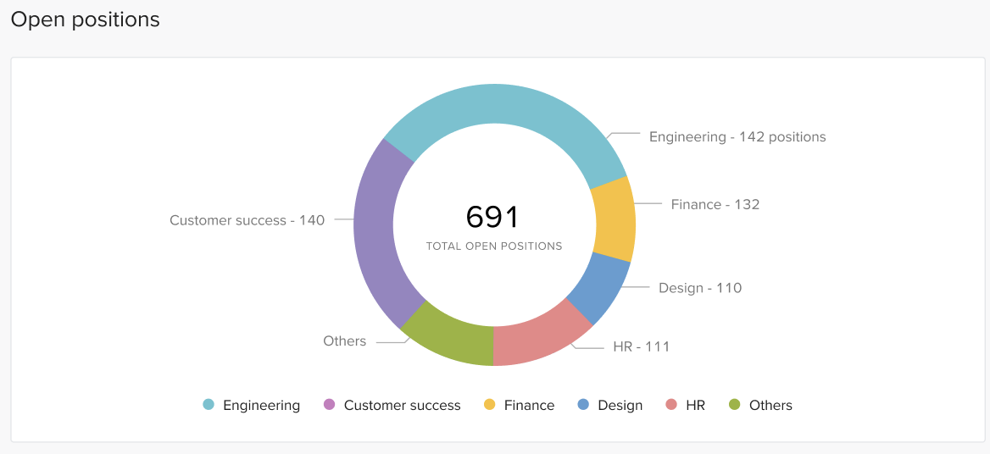This screenshot has height=454, width=990.
Task: Click the 'Design - 110' chart label
Action: click(x=700, y=288)
